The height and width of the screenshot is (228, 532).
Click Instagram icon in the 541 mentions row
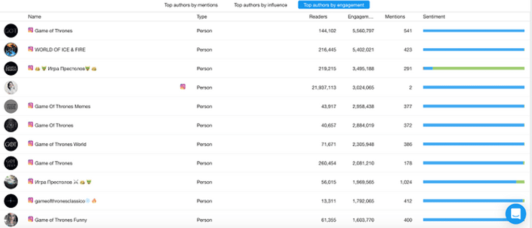pos(31,30)
